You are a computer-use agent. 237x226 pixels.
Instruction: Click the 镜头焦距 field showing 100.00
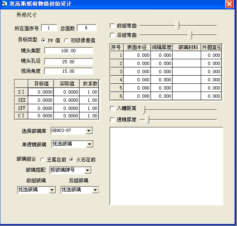click(x=69, y=51)
